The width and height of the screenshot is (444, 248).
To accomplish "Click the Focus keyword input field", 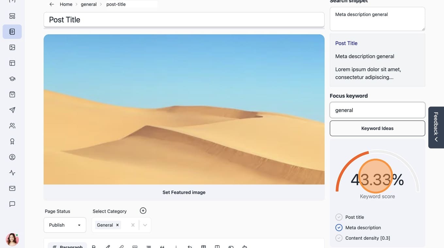I will 377,110.
